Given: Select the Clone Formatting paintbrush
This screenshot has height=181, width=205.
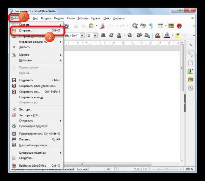Looking at the screenshot, I should click(102, 26).
